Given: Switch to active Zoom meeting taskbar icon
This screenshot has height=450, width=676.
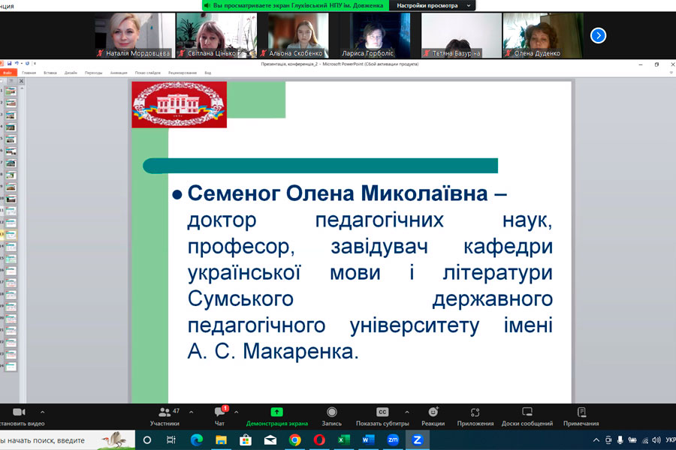Looking at the screenshot, I should (x=418, y=440).
